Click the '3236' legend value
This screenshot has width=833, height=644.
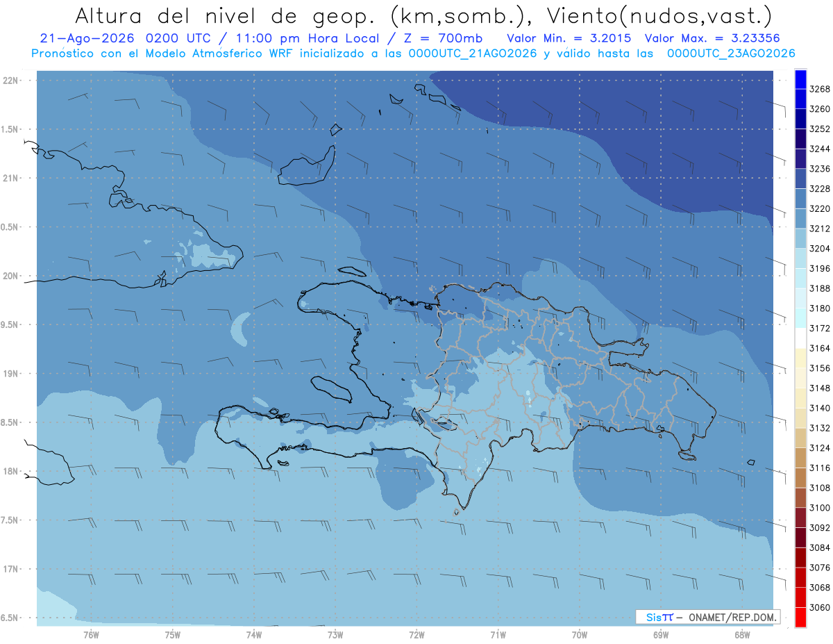(820, 170)
